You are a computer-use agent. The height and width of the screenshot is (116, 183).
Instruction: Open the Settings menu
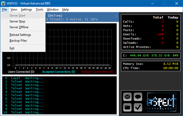point(26,9)
